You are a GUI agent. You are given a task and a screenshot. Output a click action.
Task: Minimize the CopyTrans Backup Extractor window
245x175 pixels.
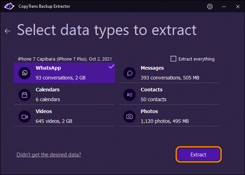click(224, 7)
